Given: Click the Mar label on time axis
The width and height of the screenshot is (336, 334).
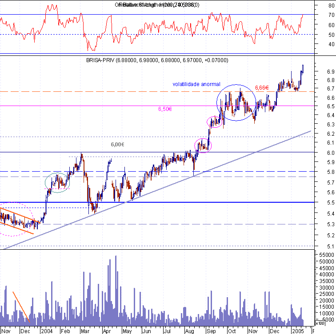Looking at the screenshot, I should pos(85,331).
